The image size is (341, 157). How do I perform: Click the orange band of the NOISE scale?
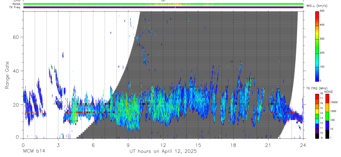tap(327, 108)
